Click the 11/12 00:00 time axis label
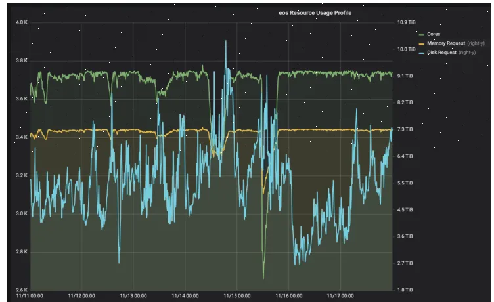Screen dimensions: 494x302 click(x=81, y=296)
